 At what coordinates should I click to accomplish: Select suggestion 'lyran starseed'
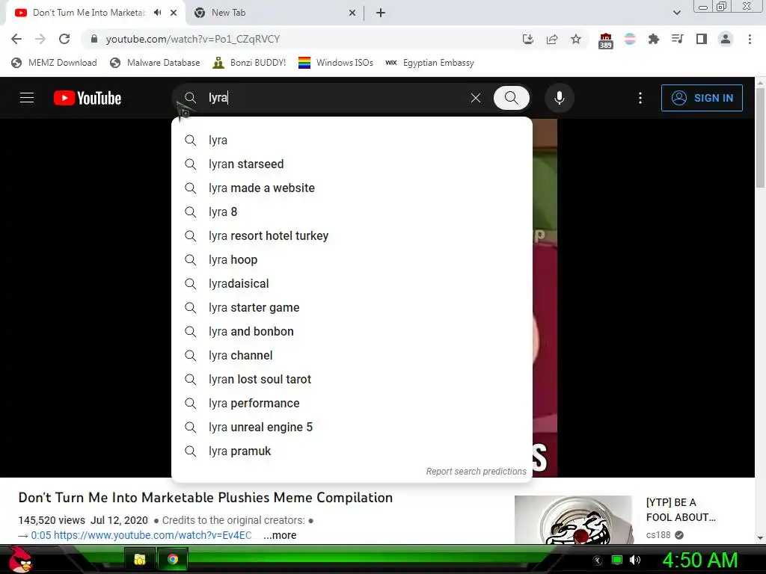point(352,164)
